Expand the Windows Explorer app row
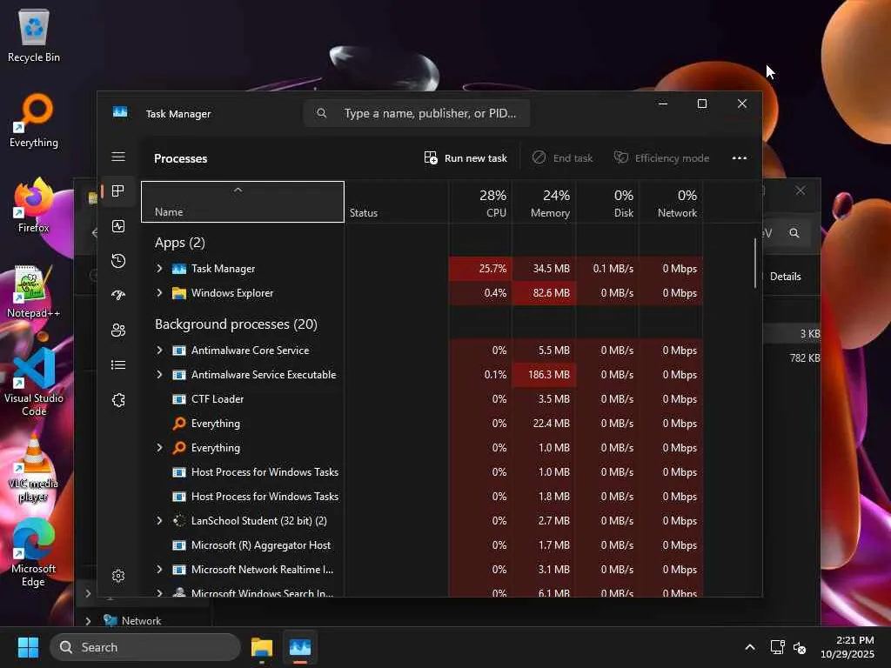The width and height of the screenshot is (891, 668). coord(160,292)
